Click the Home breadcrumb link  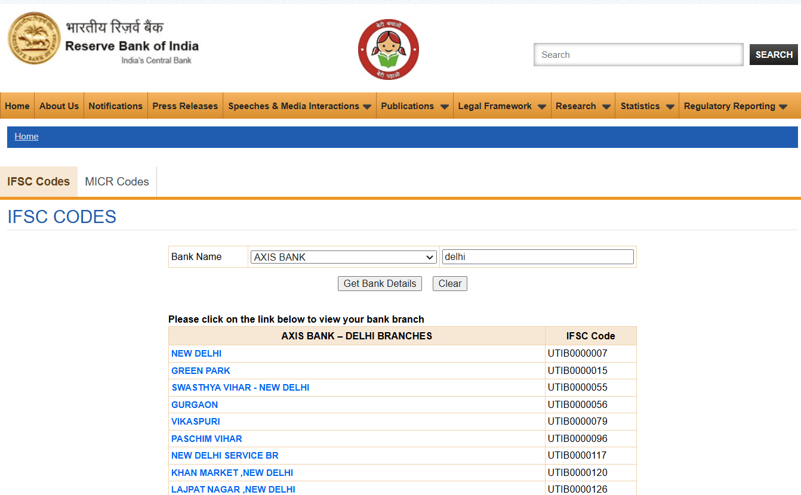click(x=26, y=137)
